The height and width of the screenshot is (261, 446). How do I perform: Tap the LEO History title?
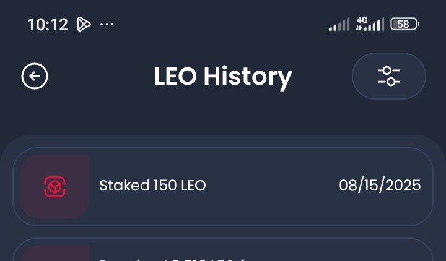click(223, 77)
